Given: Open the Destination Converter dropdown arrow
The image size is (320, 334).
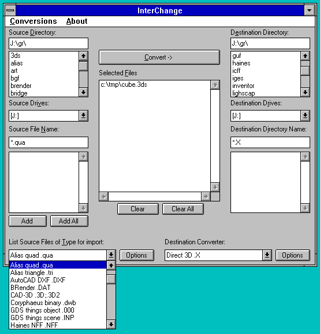Looking at the screenshot, I should (x=267, y=255).
